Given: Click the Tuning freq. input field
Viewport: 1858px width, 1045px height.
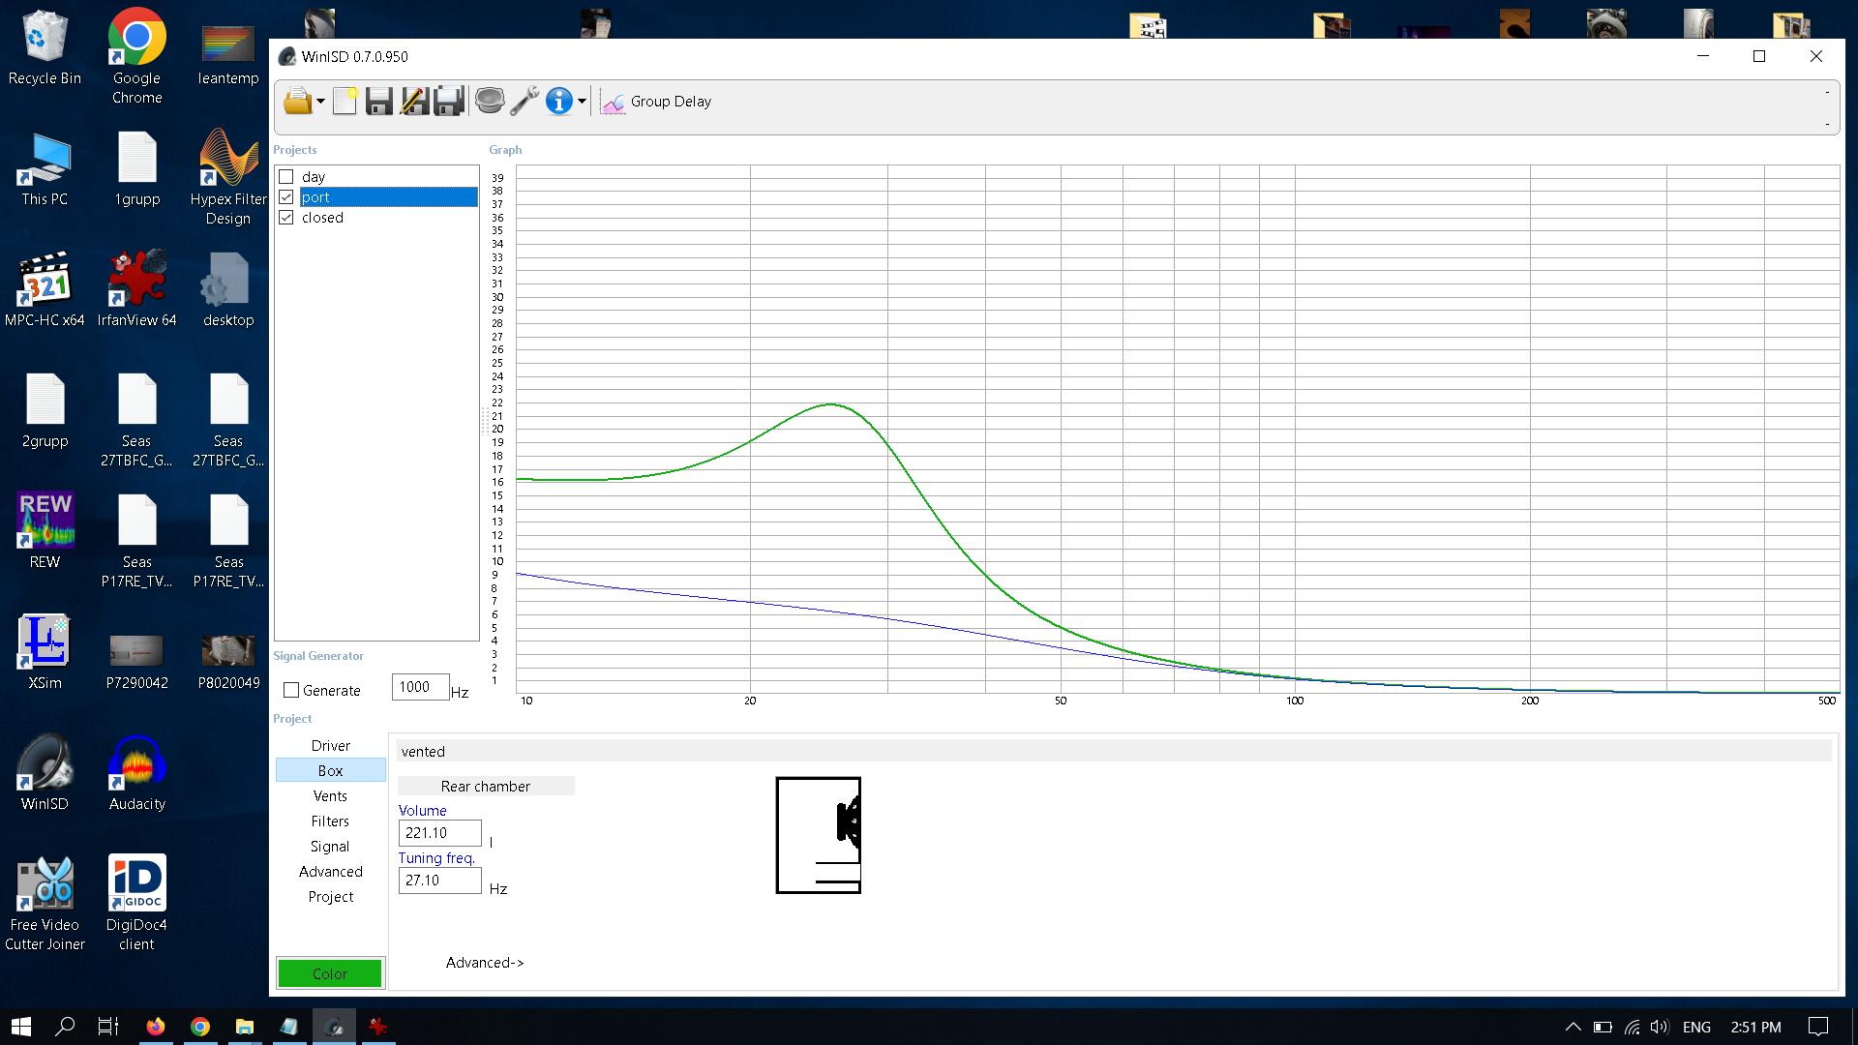Looking at the screenshot, I should pos(439,881).
